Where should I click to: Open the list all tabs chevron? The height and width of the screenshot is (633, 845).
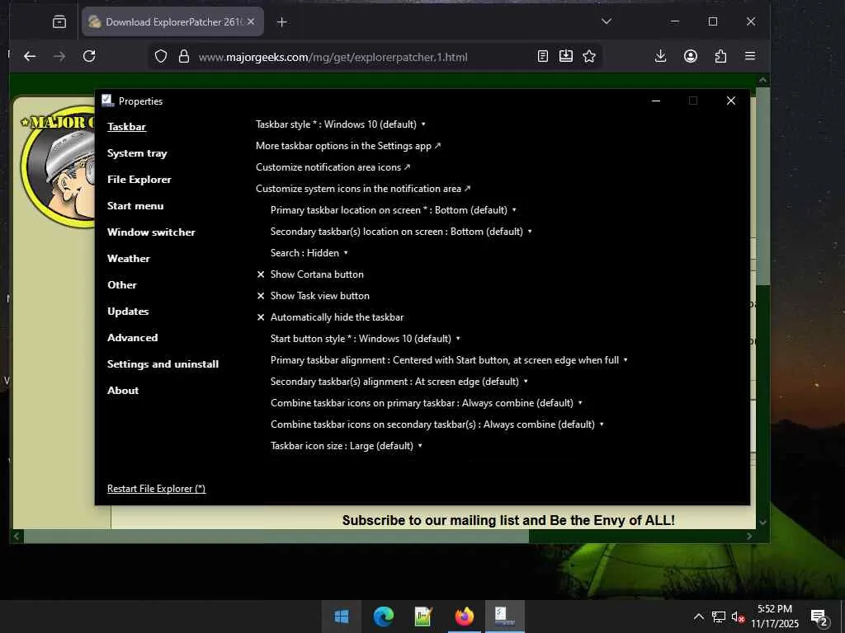click(x=607, y=21)
